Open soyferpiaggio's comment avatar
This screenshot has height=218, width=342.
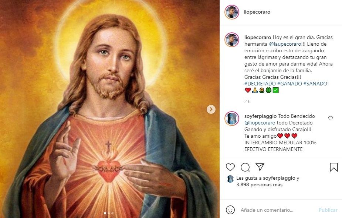[232, 119]
